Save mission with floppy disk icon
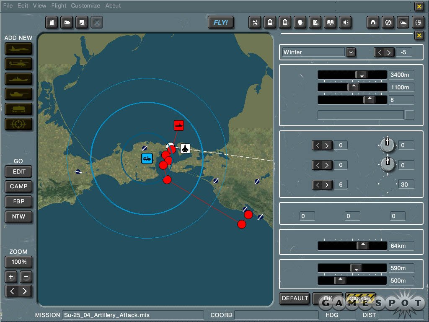 pos(82,23)
